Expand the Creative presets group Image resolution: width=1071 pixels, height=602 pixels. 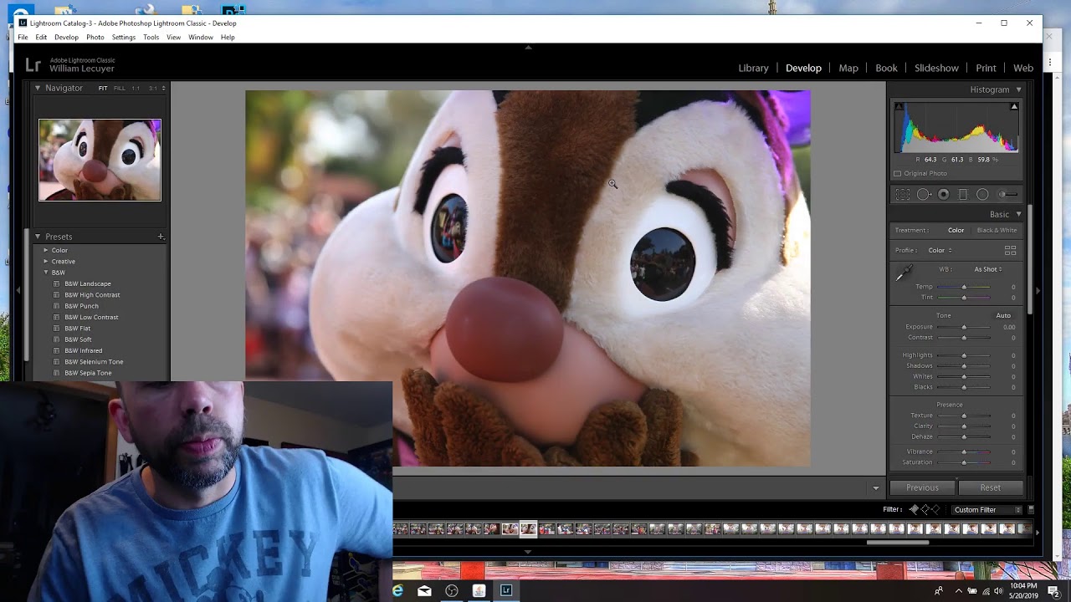point(46,261)
